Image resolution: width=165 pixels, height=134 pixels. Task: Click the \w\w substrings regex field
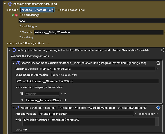pyautogui.click(x=92, y=21)
